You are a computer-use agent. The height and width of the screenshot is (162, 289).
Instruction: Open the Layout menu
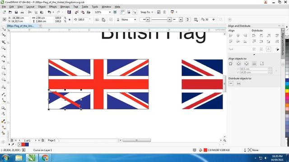pos(30,7)
